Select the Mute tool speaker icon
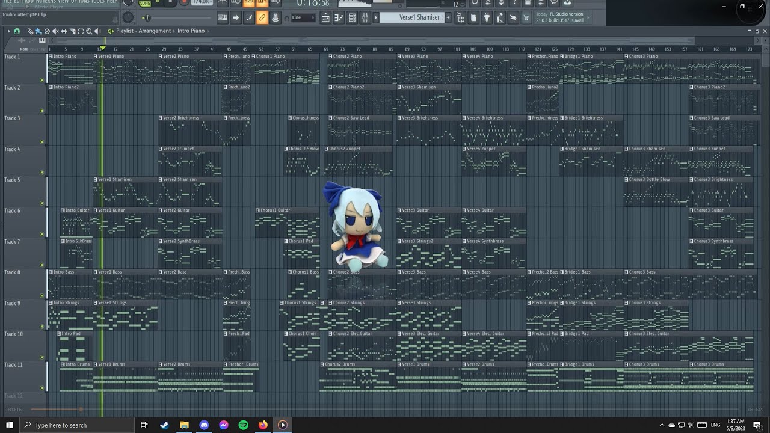 tap(55, 31)
